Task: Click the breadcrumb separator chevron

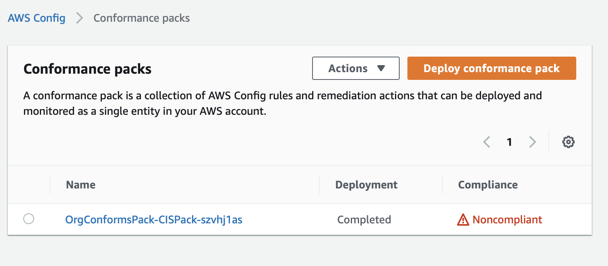Action: (x=79, y=18)
